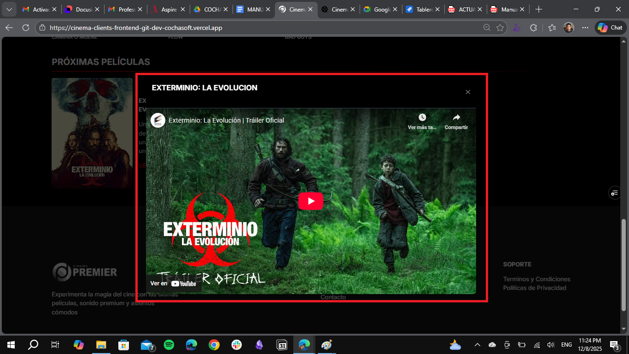Open the browser ellipsis settings menu

[x=585, y=27]
